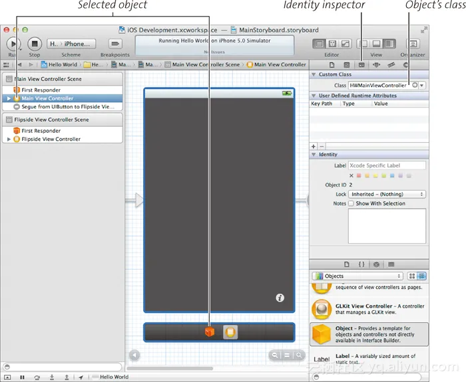Open the Organizer window
466x382 pixels.
coord(413,44)
